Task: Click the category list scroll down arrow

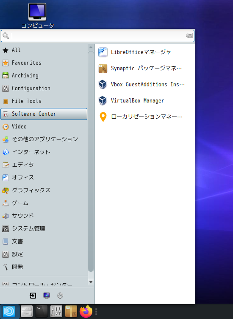Action: (91, 282)
